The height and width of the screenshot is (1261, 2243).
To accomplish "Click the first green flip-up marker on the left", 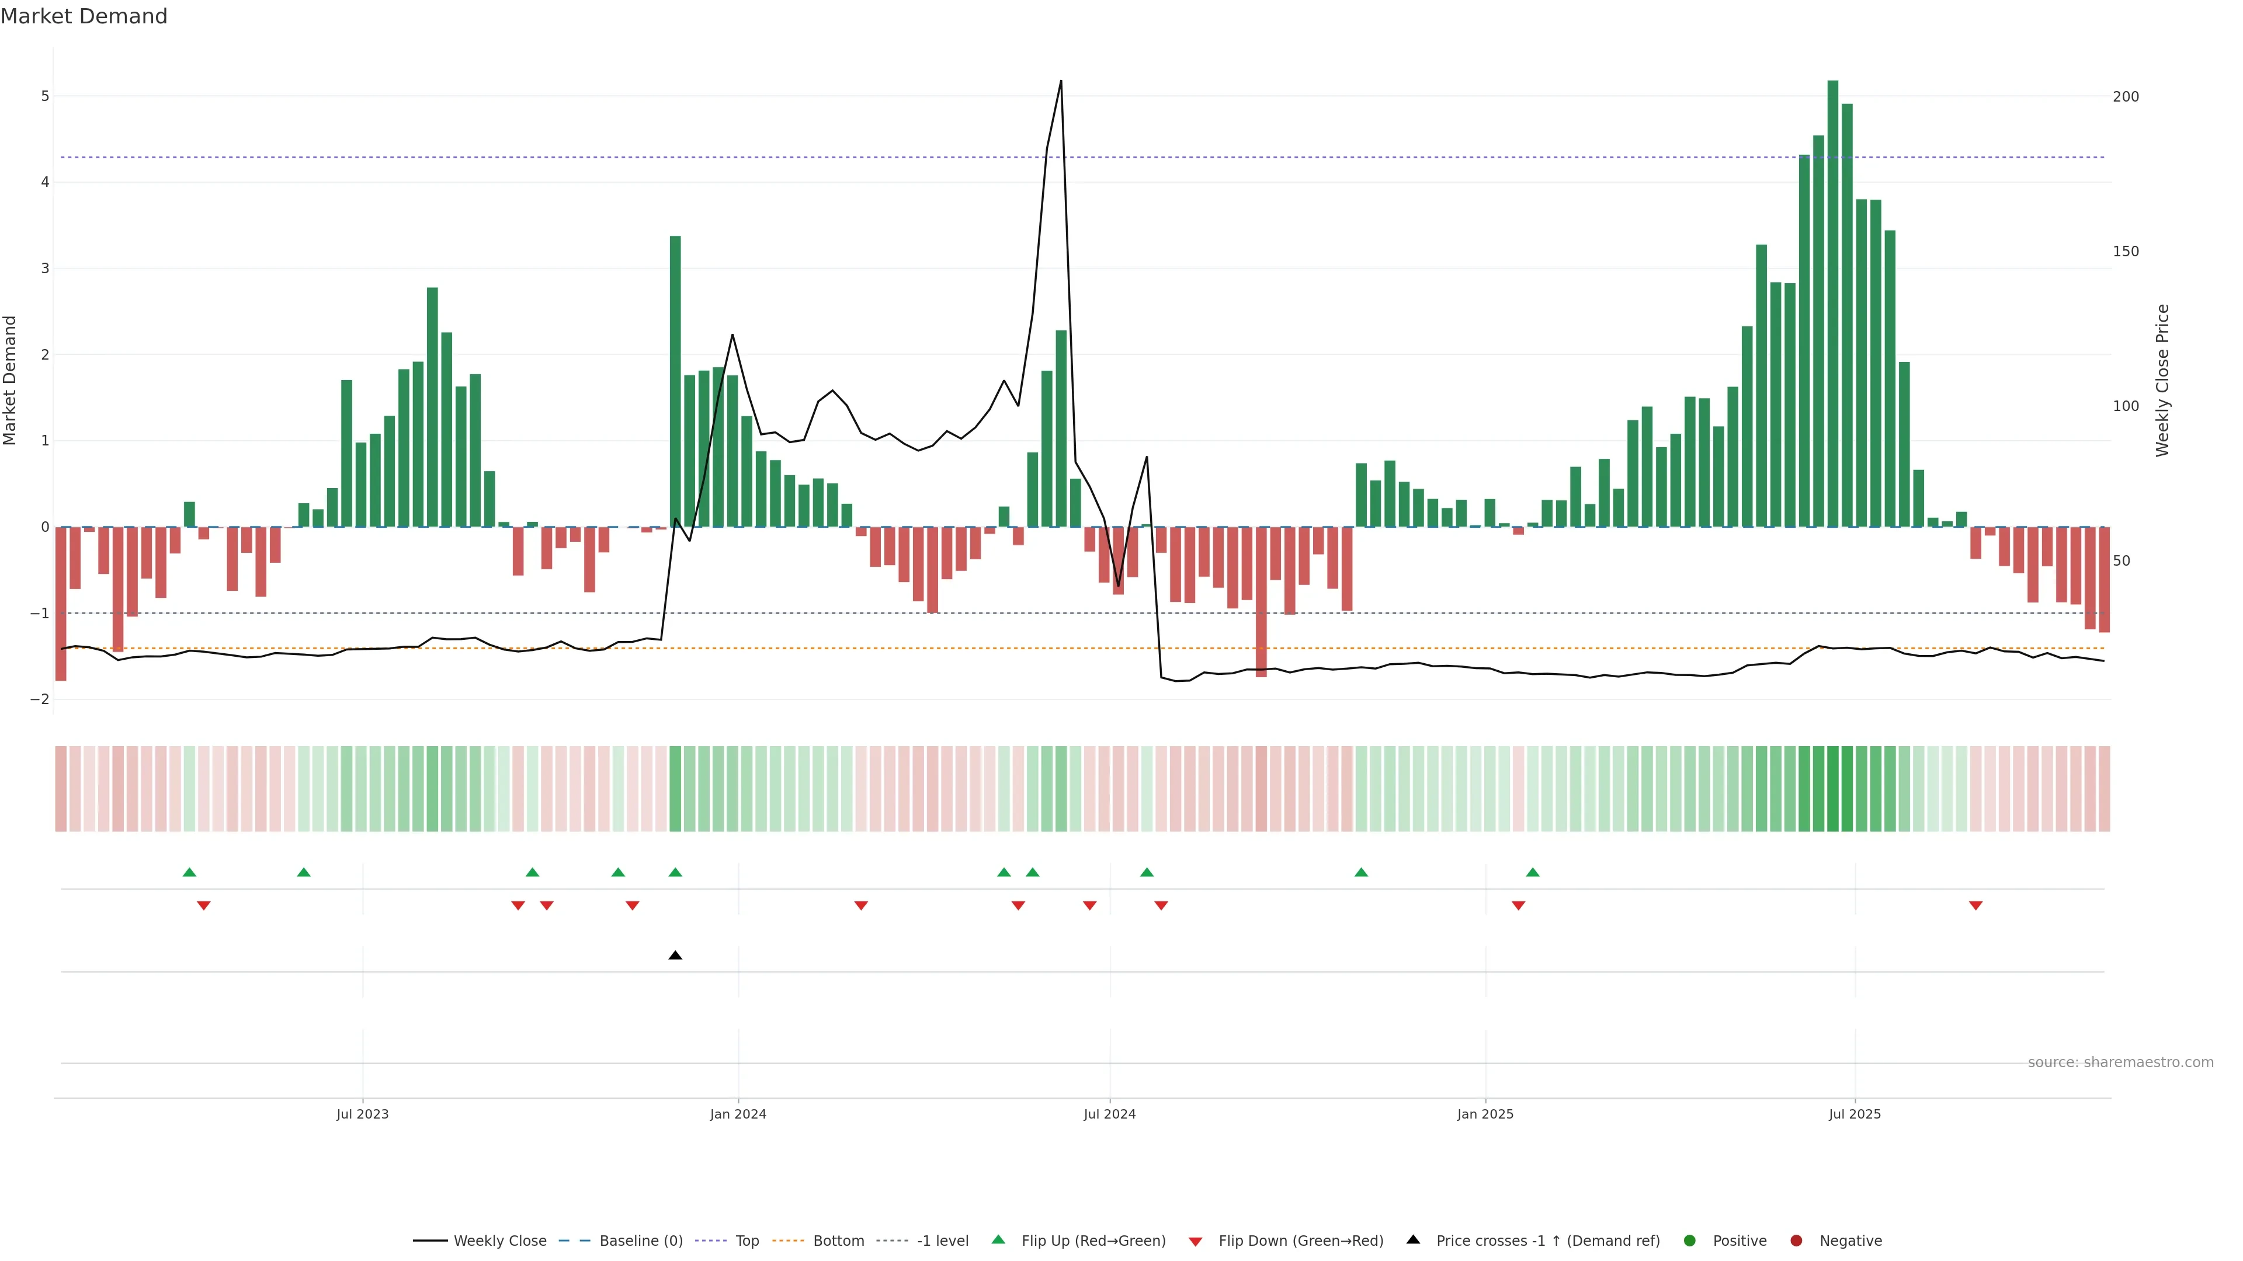I will (x=189, y=872).
